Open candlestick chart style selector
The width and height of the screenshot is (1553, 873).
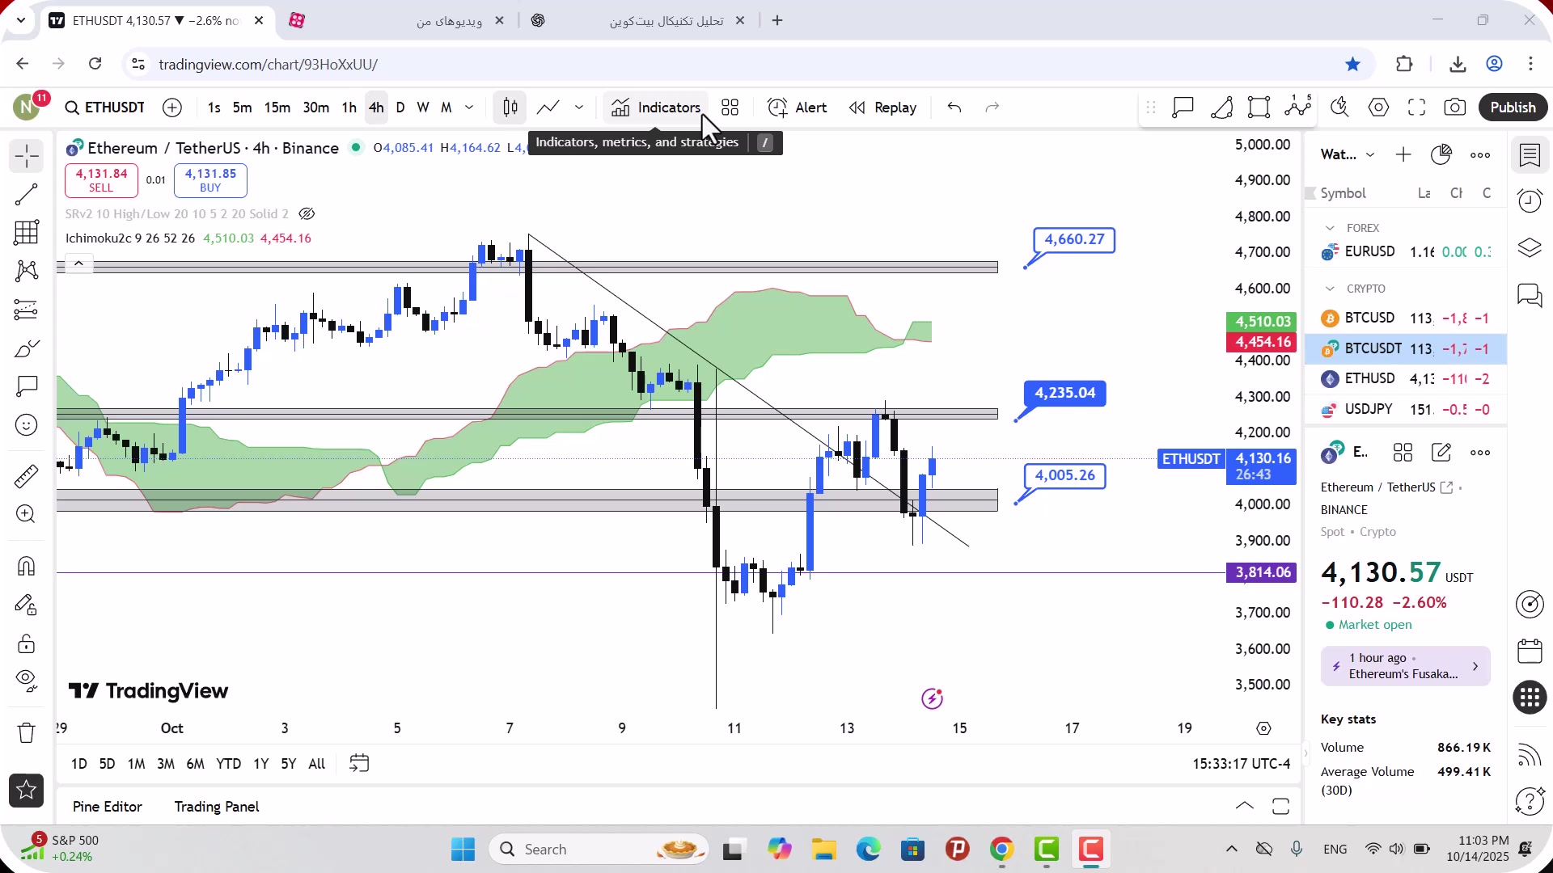(x=510, y=108)
